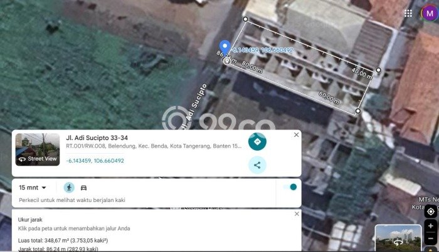Open the account avatar labeled M
439x252 pixels.
click(430, 13)
